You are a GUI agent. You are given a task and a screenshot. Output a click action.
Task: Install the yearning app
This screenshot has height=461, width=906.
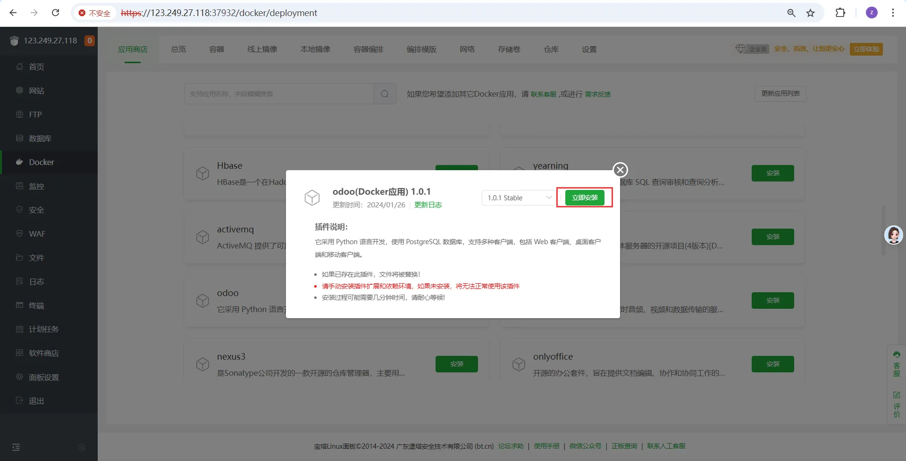pos(773,173)
